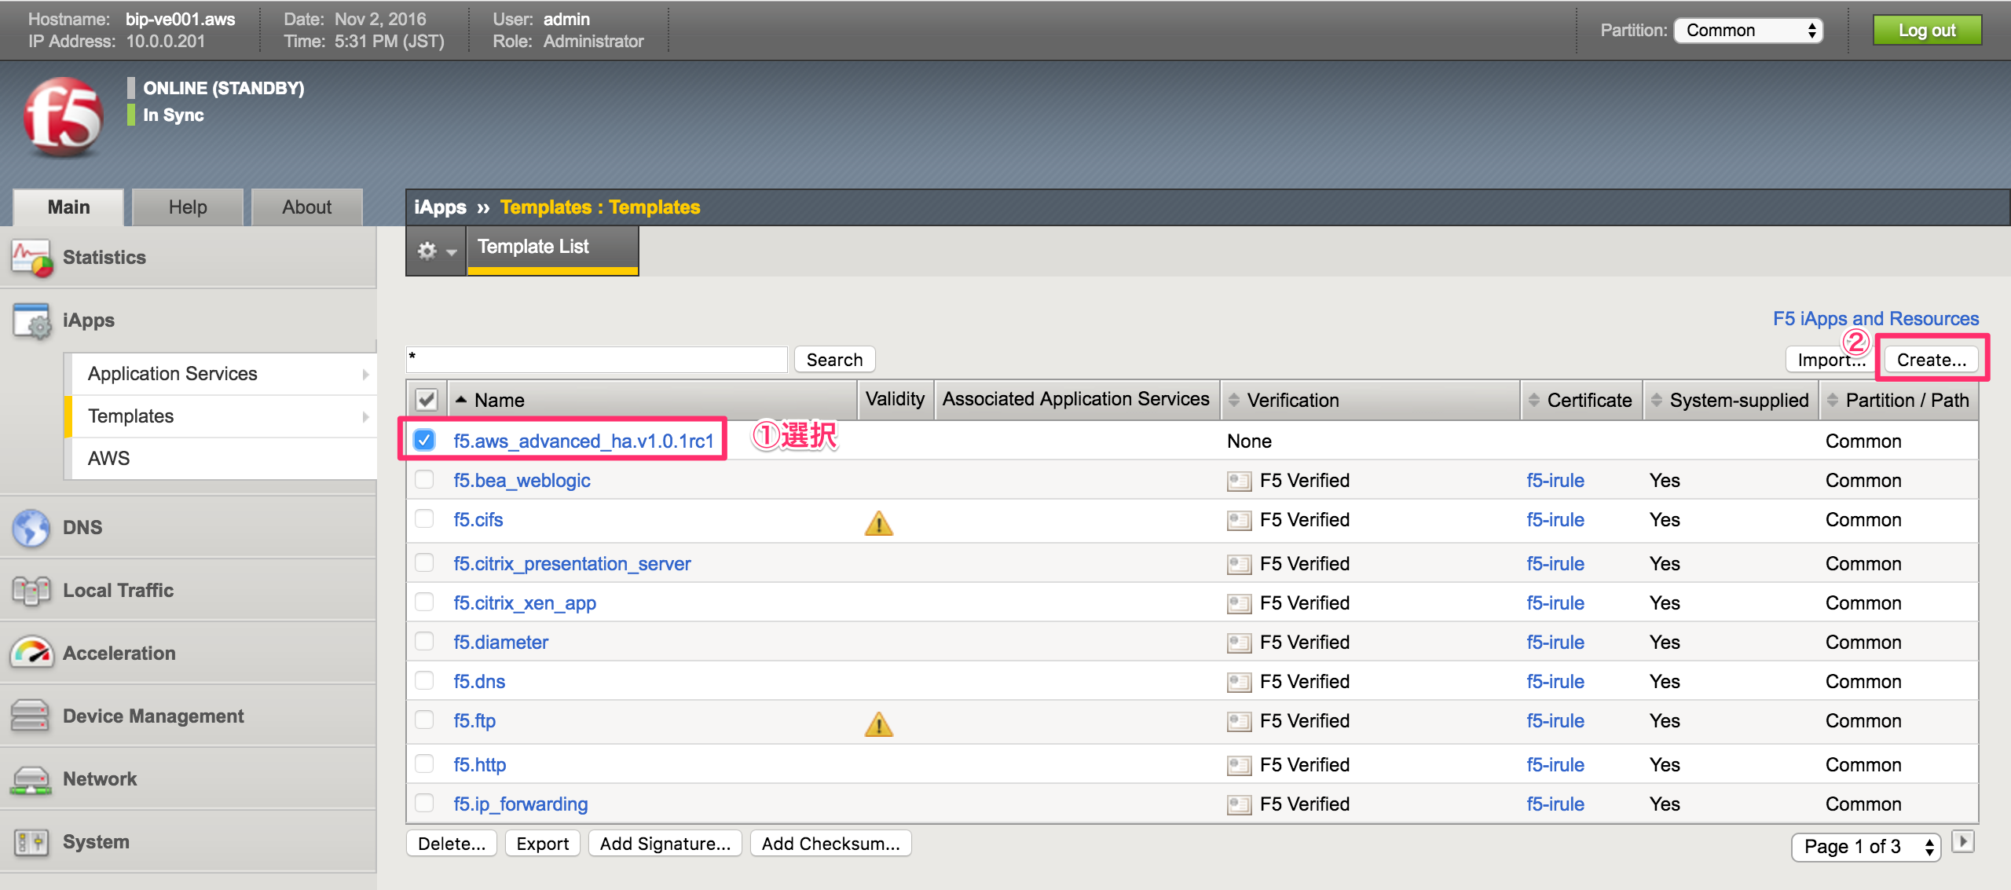Screen dimensions: 2011x890
Task: Expand Templates submenu arrow
Action: click(x=365, y=417)
